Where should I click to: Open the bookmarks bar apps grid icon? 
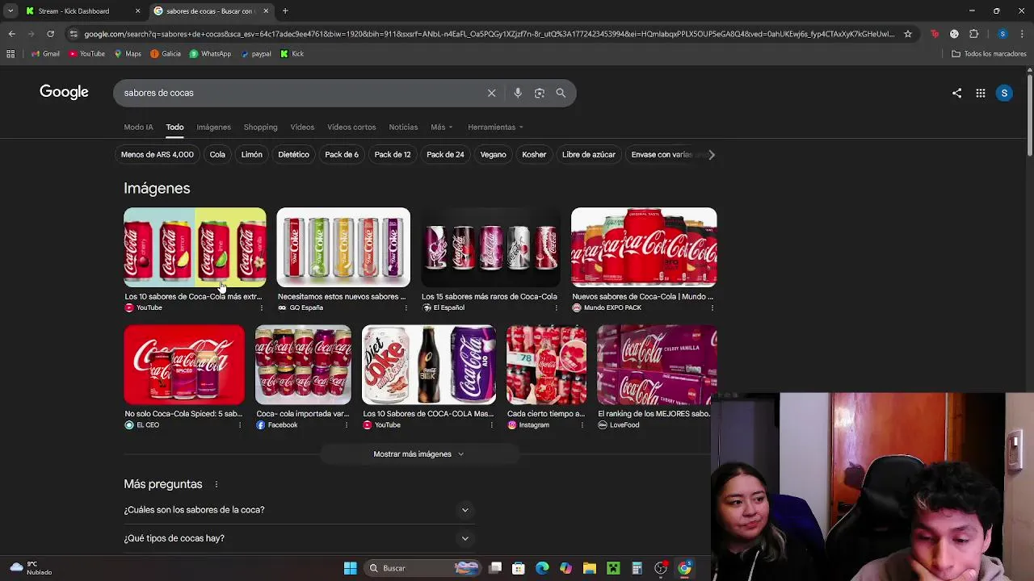pos(11,54)
